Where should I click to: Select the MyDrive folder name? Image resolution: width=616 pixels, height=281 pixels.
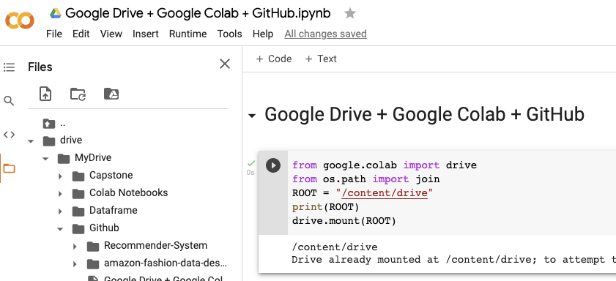[x=93, y=158]
